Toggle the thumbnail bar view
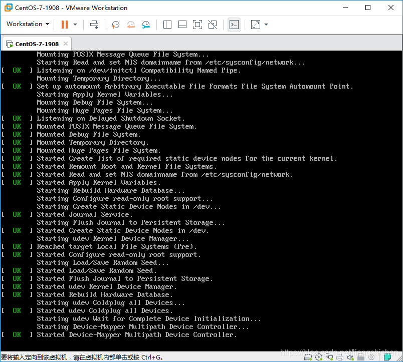 (x=182, y=25)
